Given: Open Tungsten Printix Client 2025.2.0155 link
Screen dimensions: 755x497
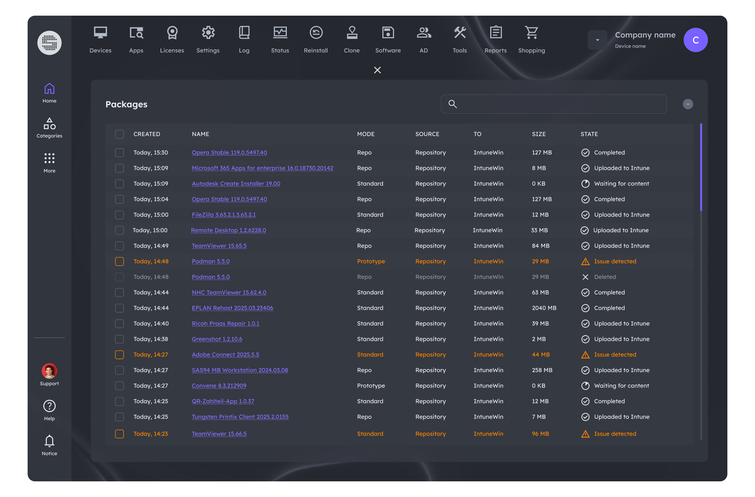Looking at the screenshot, I should 240,417.
